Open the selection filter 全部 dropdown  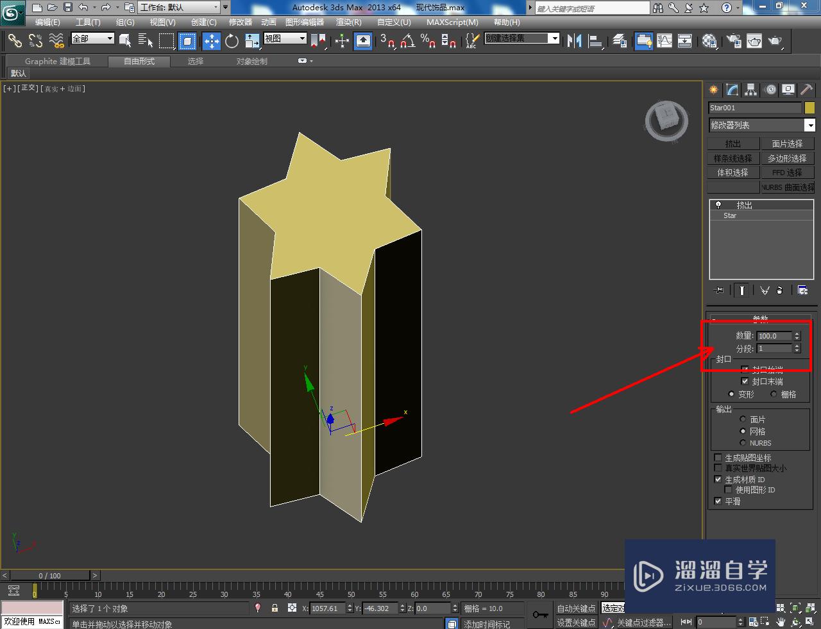tap(92, 38)
